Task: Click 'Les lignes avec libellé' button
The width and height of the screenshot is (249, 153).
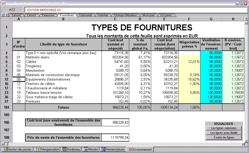Action: point(224,133)
